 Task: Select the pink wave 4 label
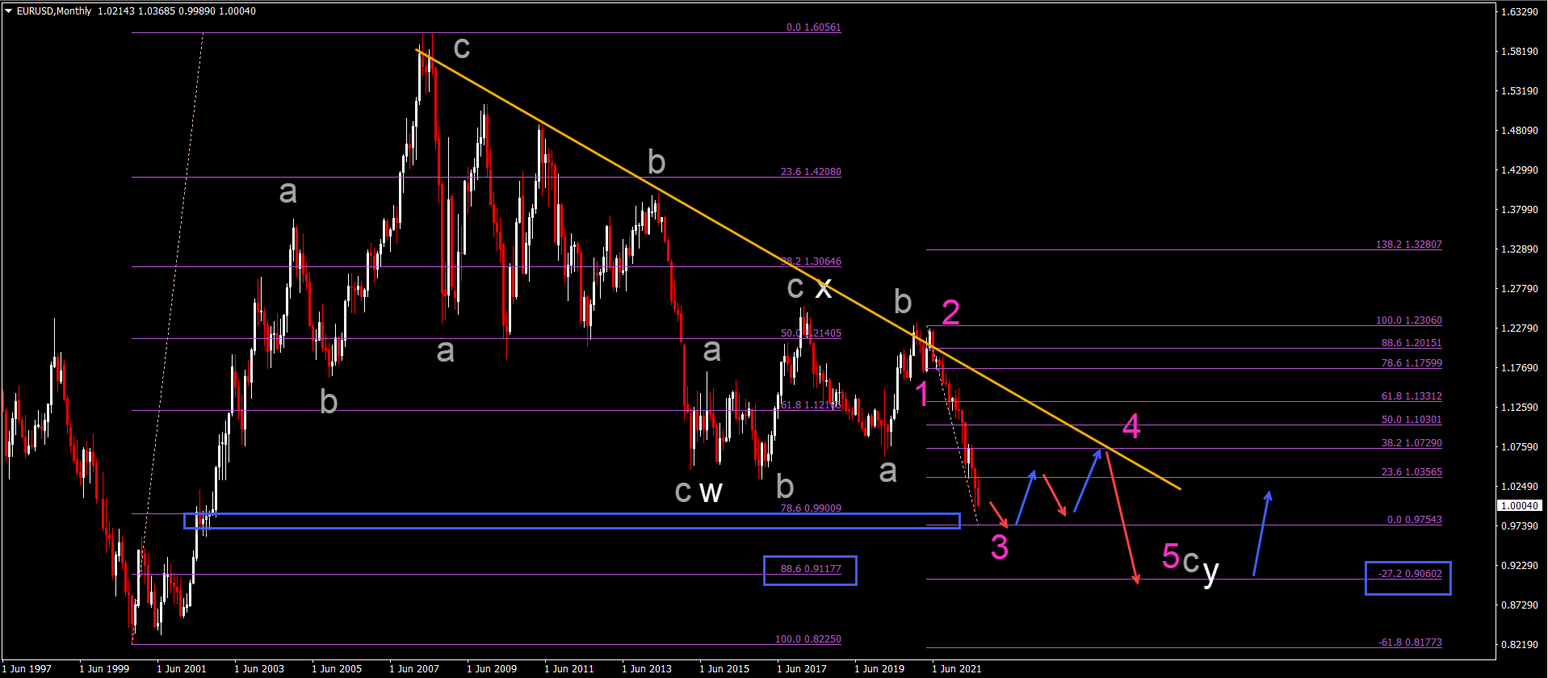tap(1131, 427)
